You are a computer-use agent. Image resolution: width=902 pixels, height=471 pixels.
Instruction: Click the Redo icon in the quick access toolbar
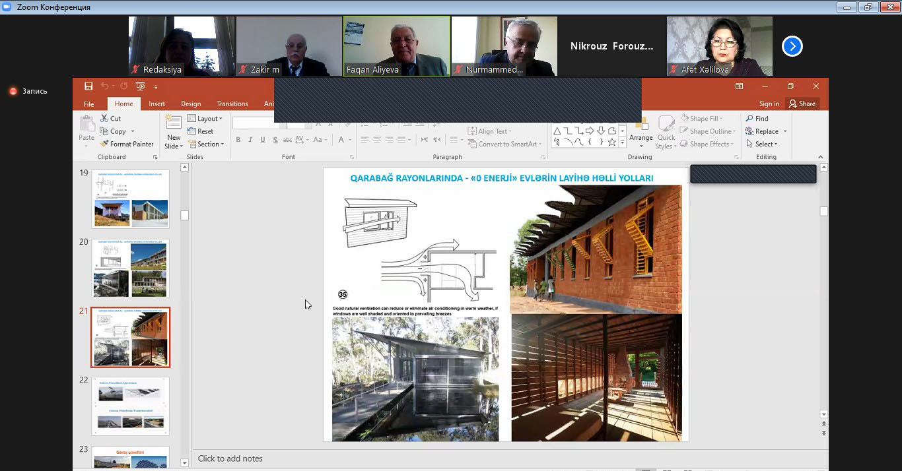[x=123, y=86]
